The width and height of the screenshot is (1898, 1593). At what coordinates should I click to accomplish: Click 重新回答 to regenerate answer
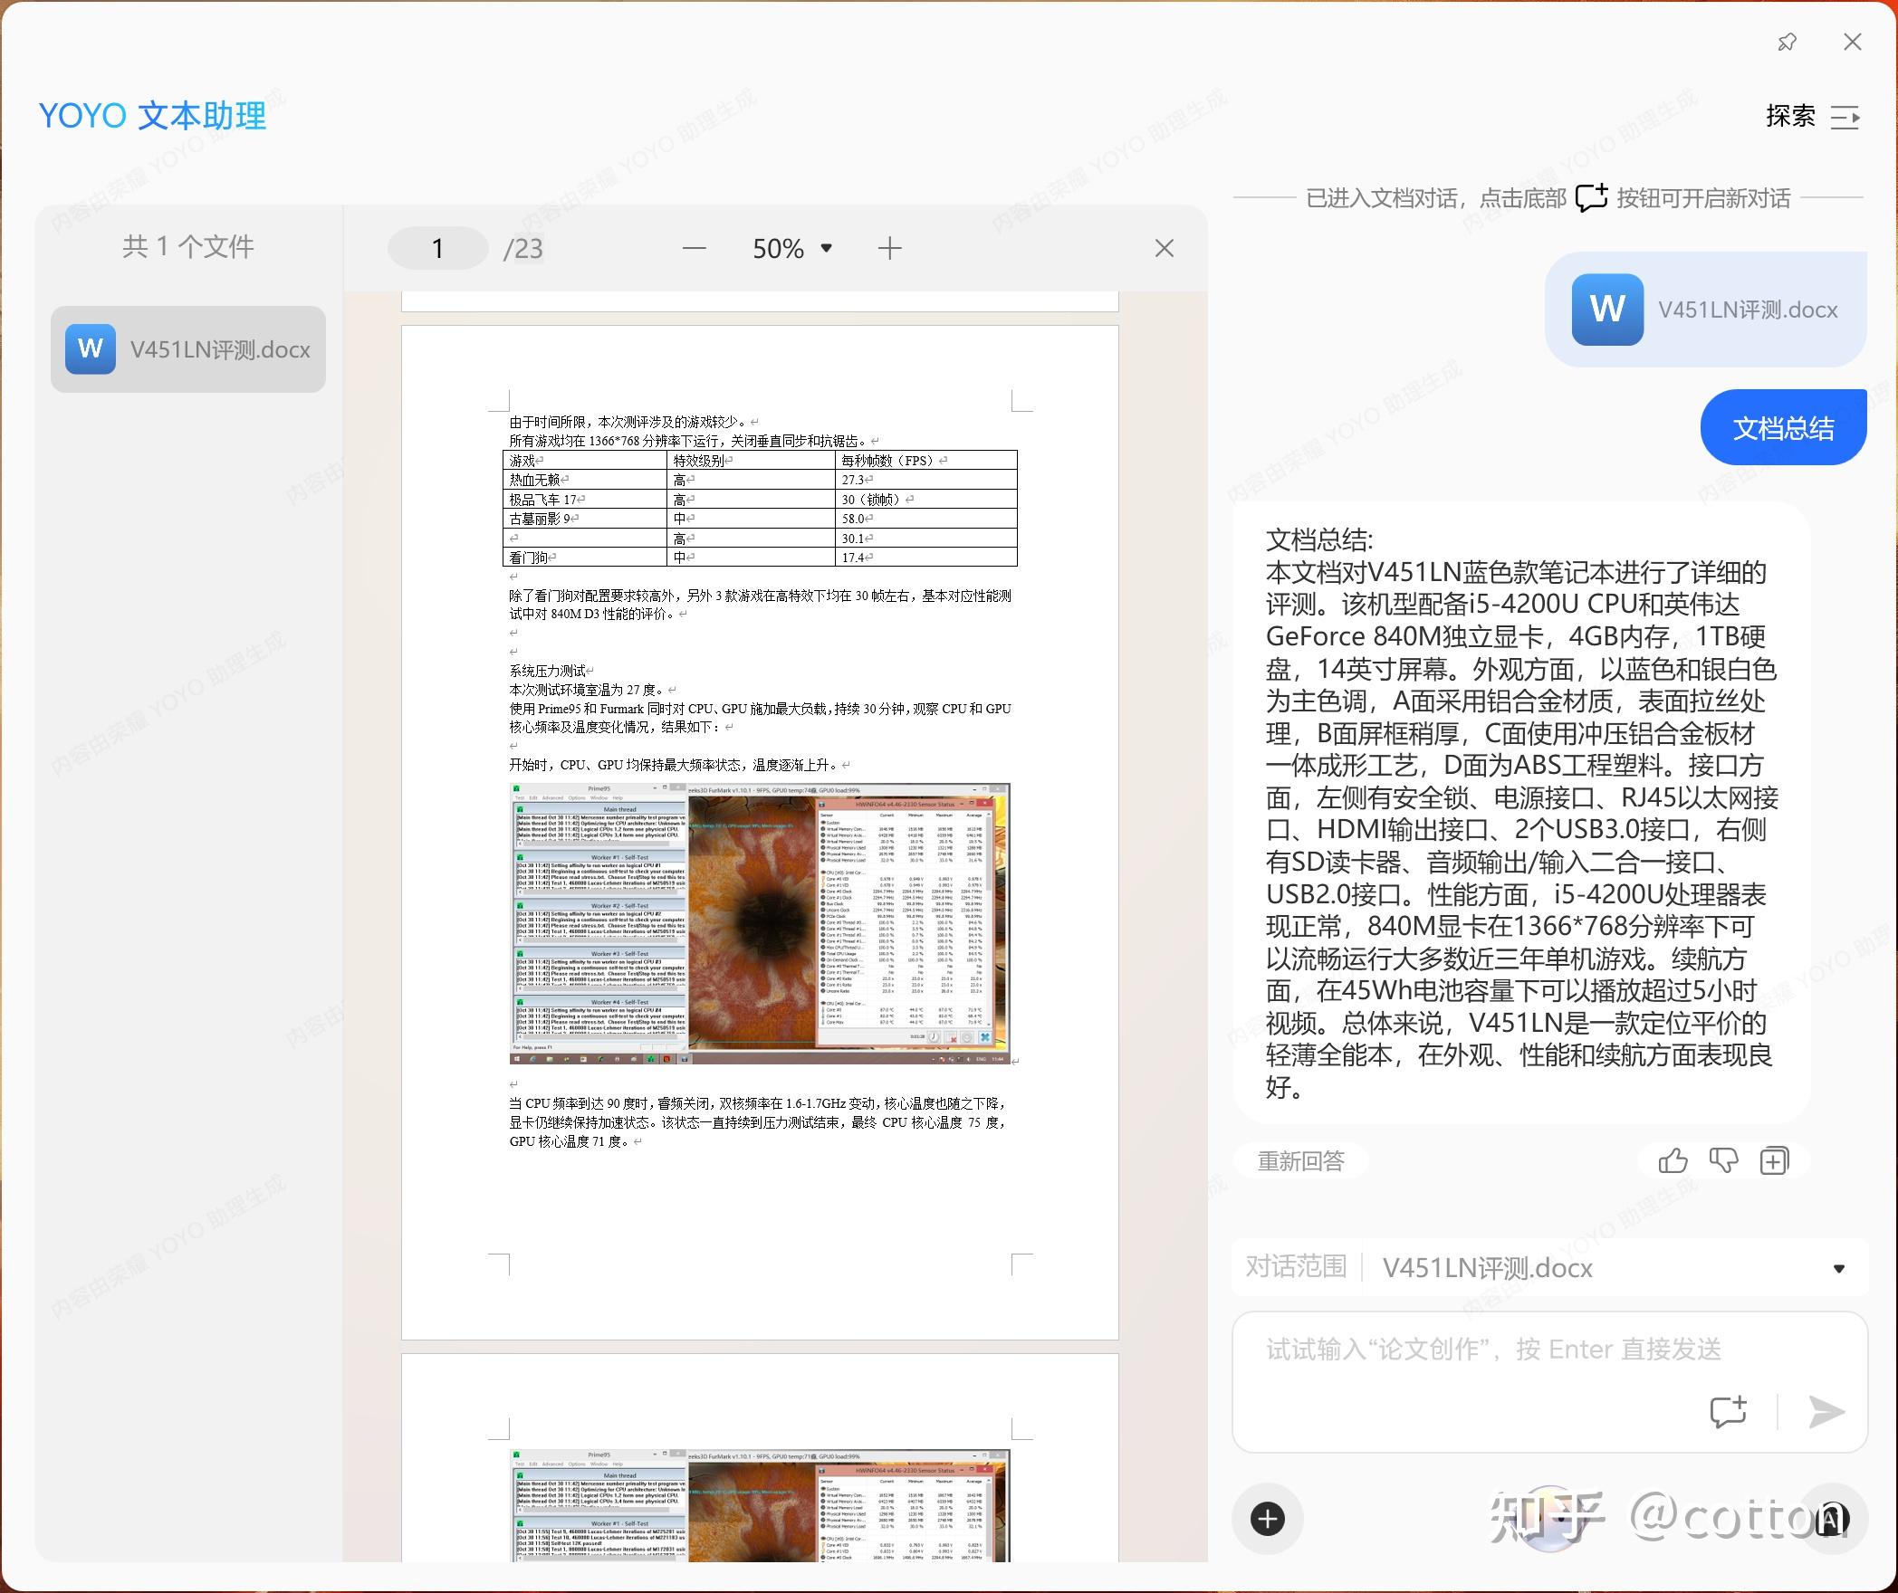coord(1300,1161)
